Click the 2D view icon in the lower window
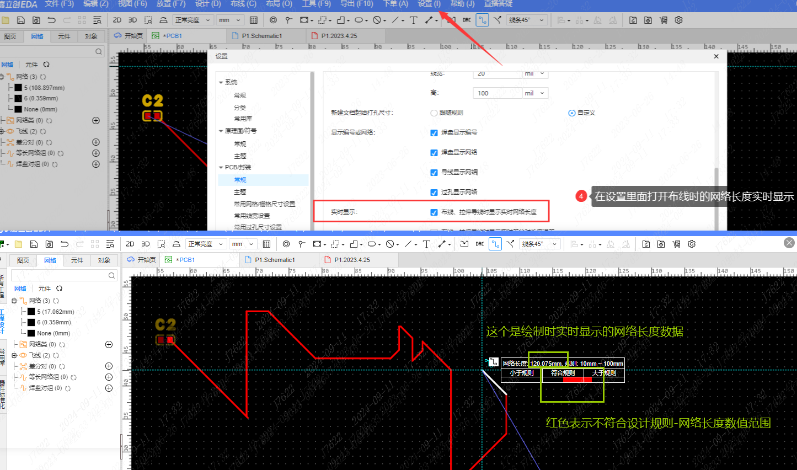The width and height of the screenshot is (797, 470). tap(130, 244)
